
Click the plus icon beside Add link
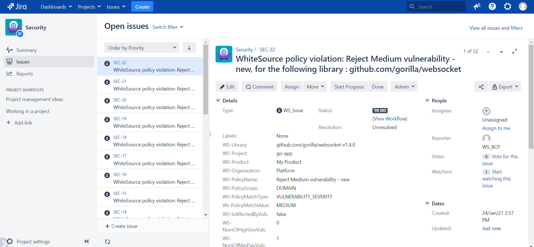9,122
